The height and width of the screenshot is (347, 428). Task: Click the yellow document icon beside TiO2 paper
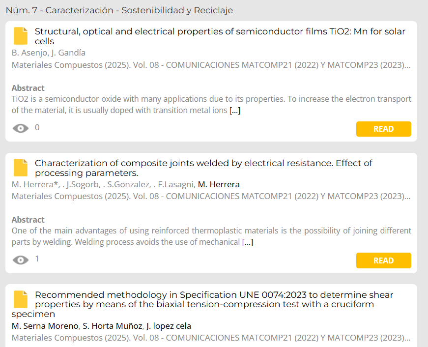[x=21, y=36]
